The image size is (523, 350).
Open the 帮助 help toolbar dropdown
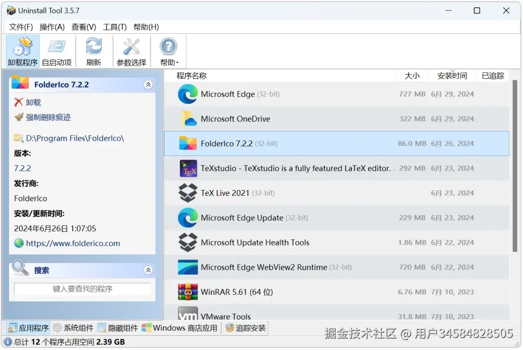tap(169, 52)
